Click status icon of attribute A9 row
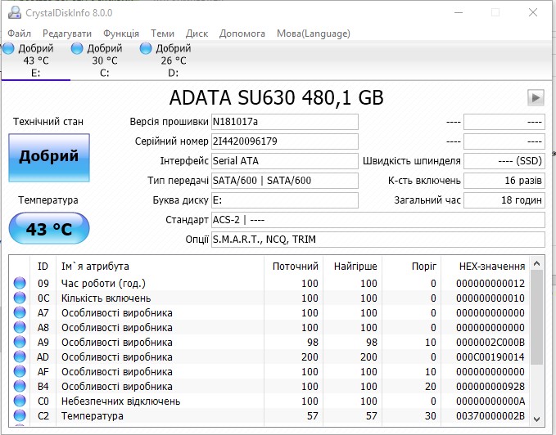 pyautogui.click(x=20, y=342)
